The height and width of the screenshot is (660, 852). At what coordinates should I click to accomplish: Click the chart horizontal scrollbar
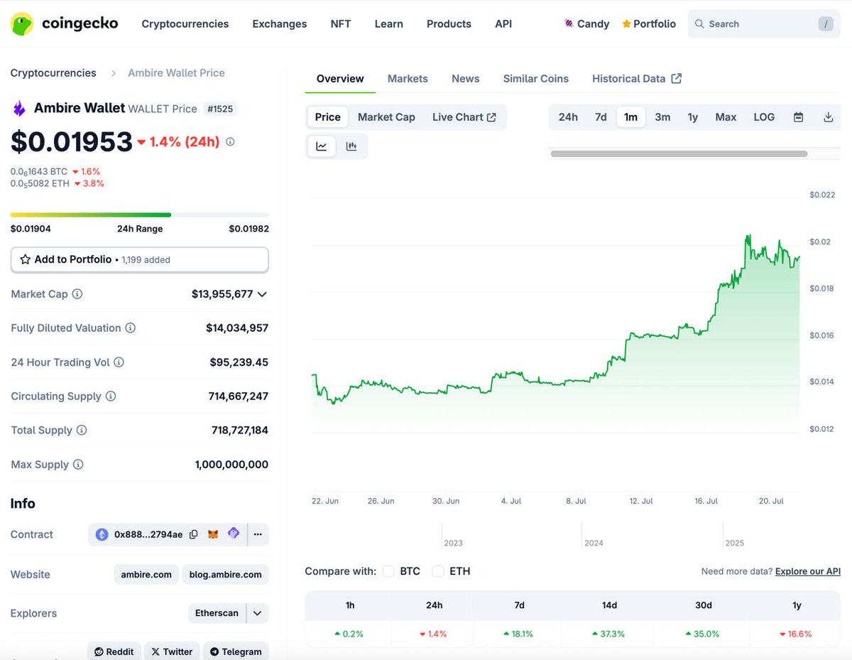pyautogui.click(x=679, y=153)
